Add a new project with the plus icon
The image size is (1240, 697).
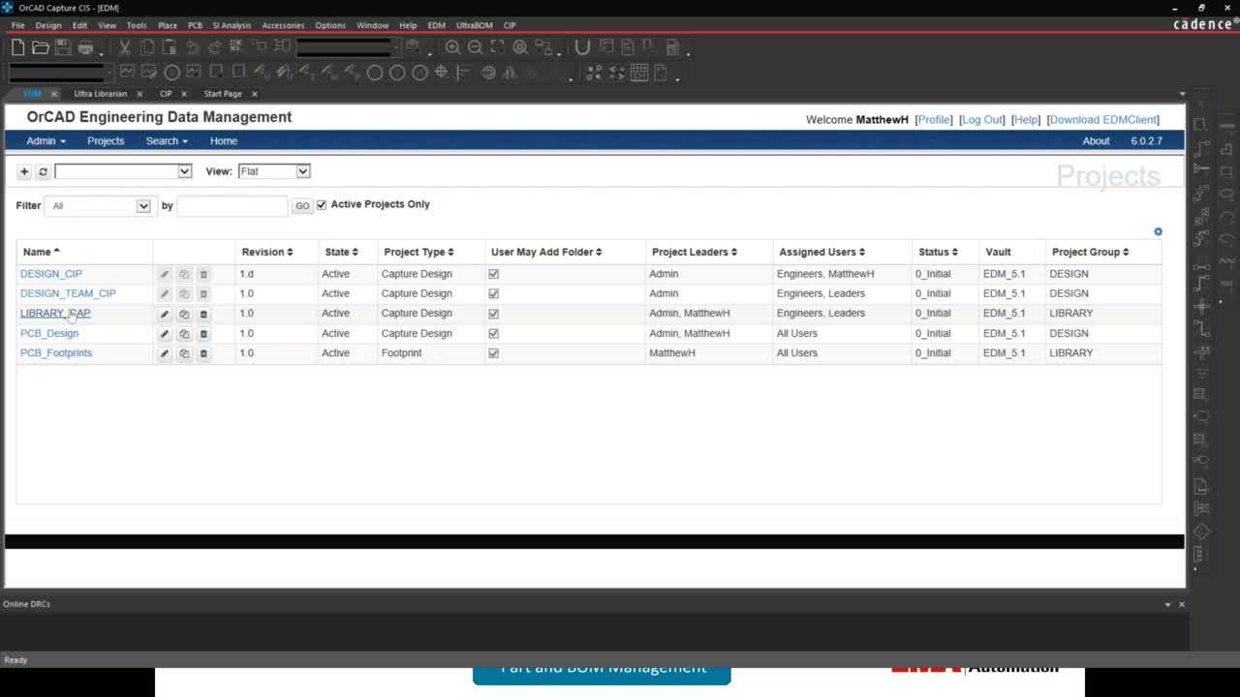(24, 171)
